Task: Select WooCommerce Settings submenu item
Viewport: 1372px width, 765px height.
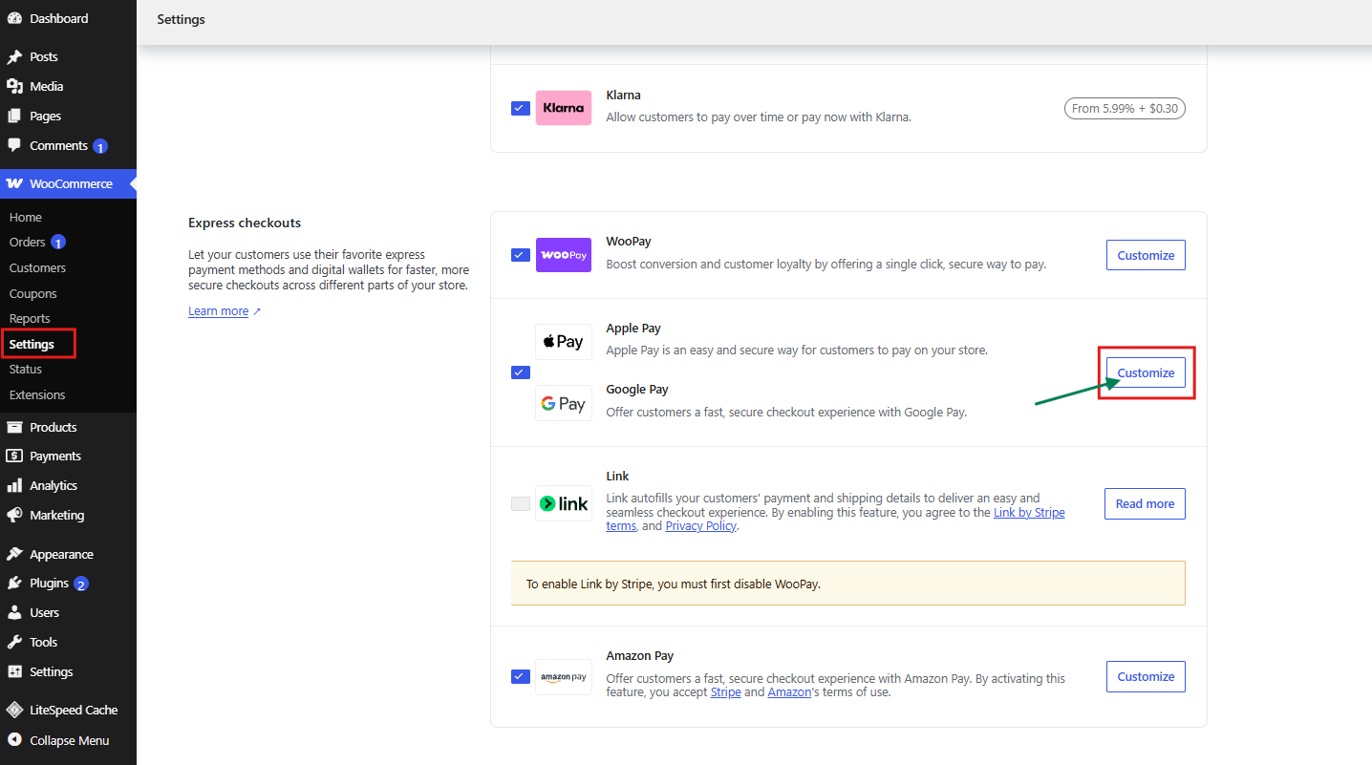Action: pos(32,344)
